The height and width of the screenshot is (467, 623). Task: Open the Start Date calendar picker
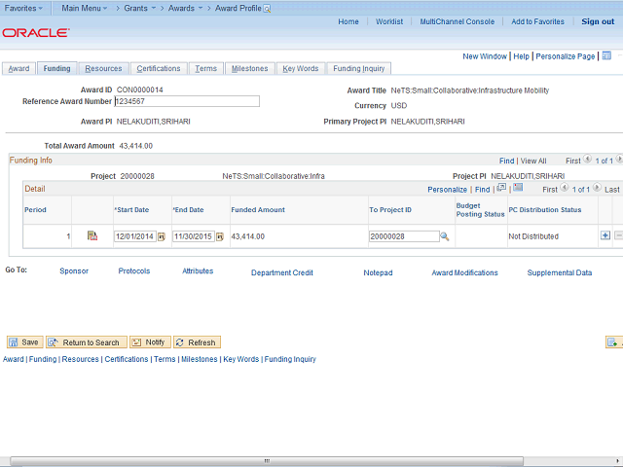[162, 236]
